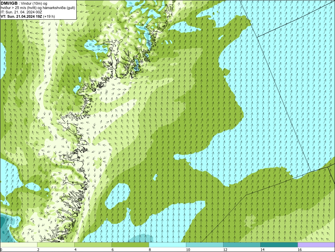Viewport: 335px width, 252px height.
Task: Click the legend label '8'
Action: [150, 250]
